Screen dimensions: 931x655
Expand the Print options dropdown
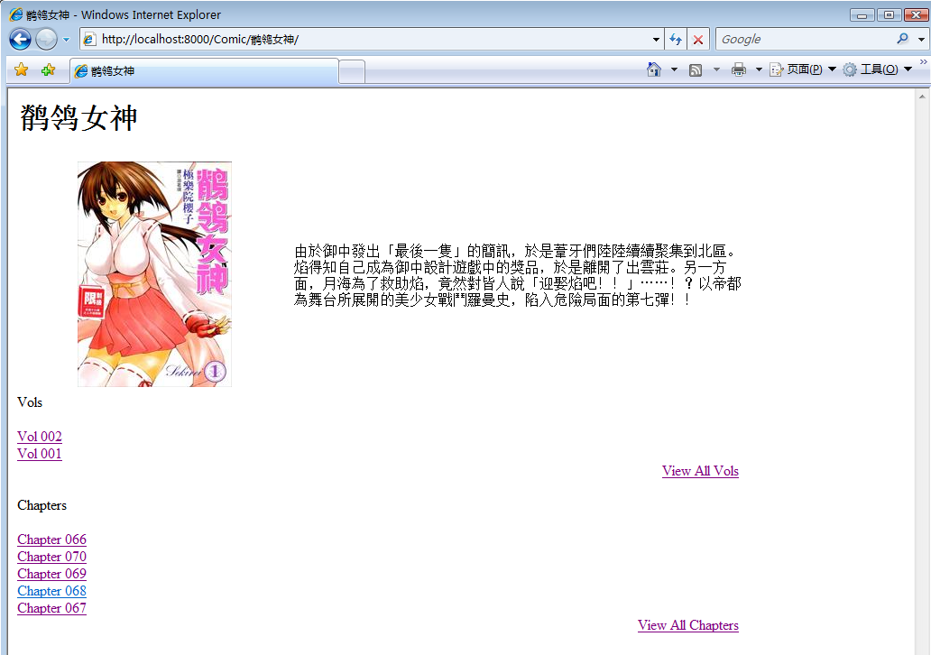758,69
